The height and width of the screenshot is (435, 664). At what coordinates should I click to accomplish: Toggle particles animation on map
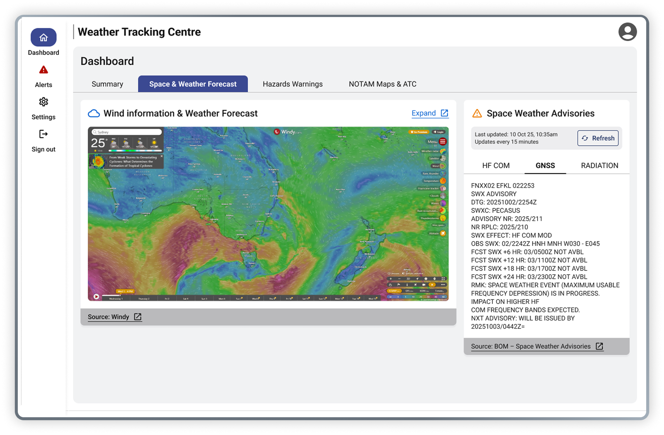413,274
